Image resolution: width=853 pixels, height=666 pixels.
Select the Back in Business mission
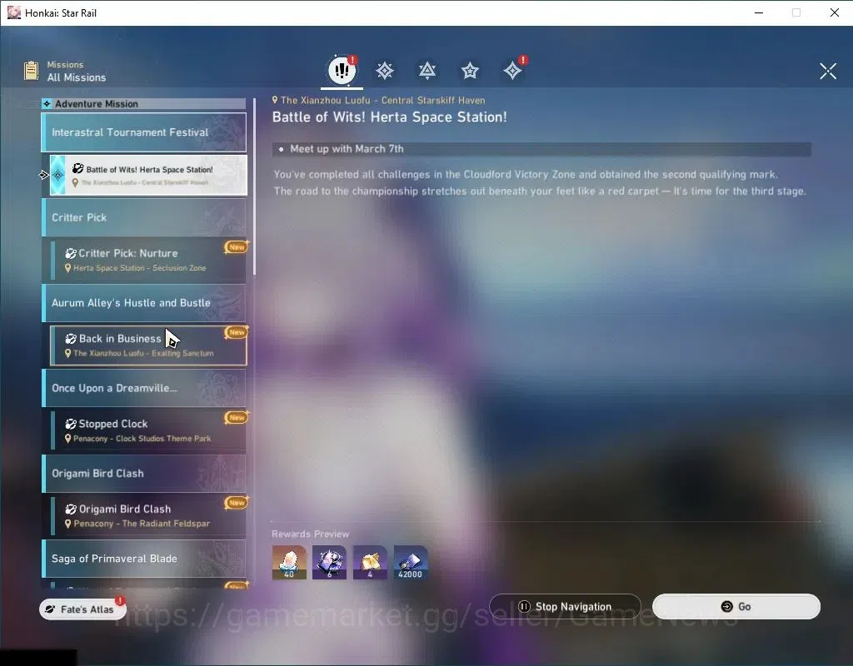pos(148,345)
